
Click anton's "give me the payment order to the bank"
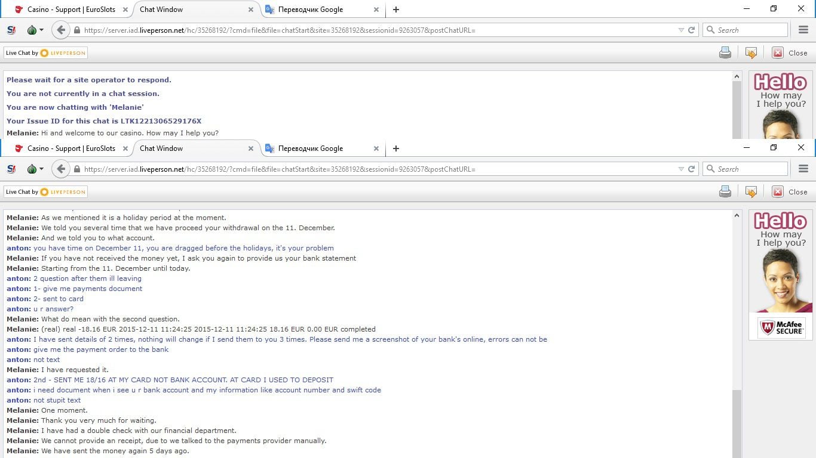[x=88, y=349]
